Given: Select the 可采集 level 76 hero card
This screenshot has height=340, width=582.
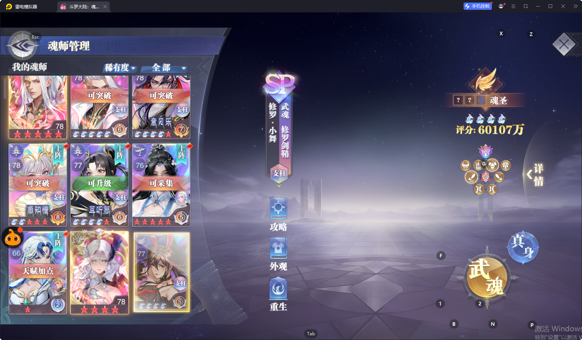Looking at the screenshot, I should (161, 185).
